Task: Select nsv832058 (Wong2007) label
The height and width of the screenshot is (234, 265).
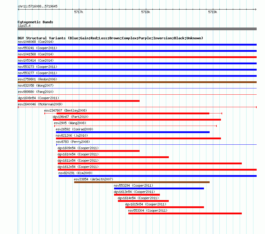Action: [x=36, y=85]
